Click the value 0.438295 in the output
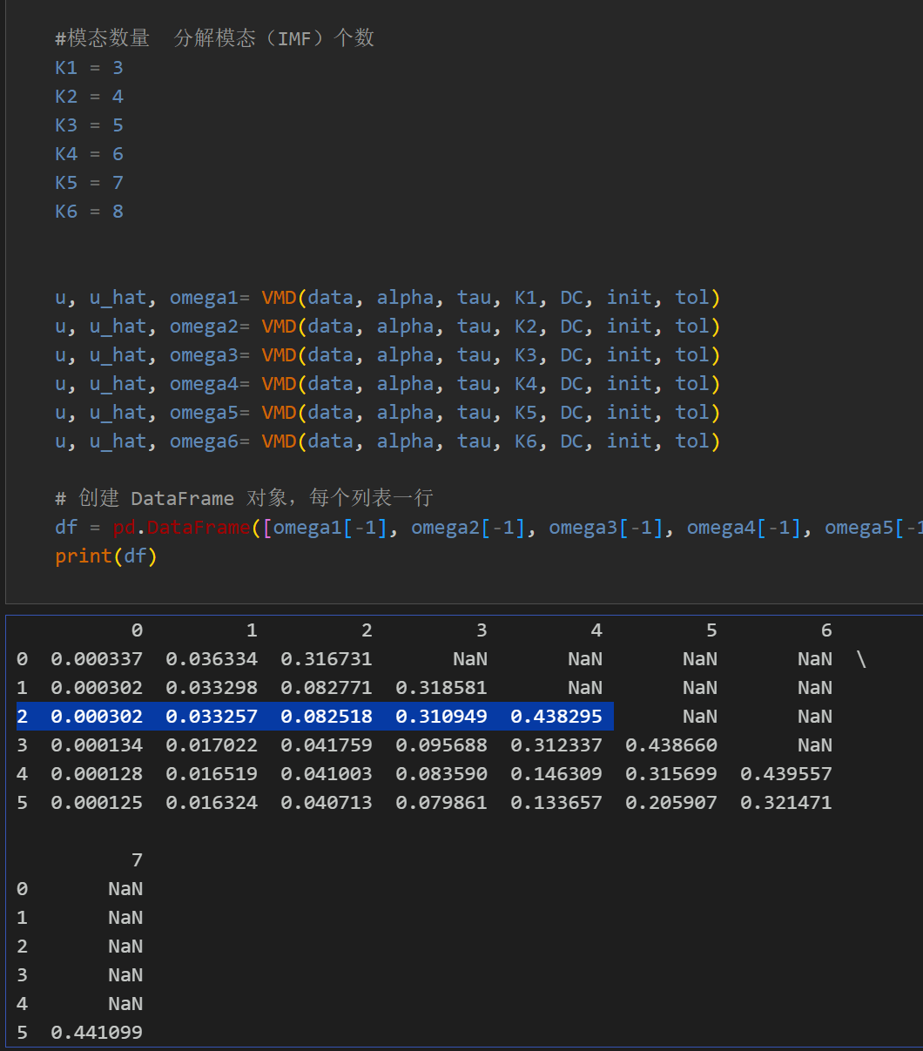The image size is (923, 1051). click(x=556, y=717)
